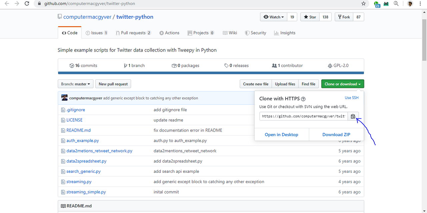
Task: Open the Clone or download dropdown
Action: coord(342,84)
